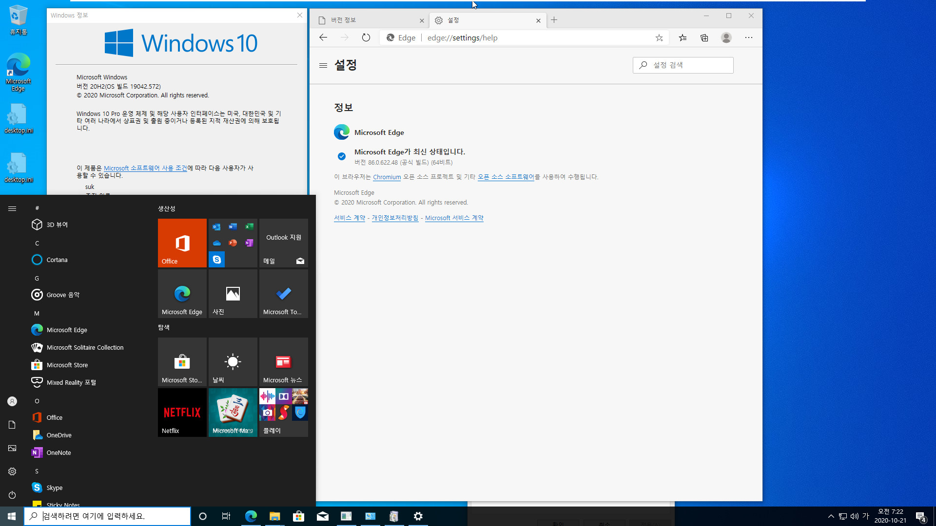Add this page to favorites star

point(659,38)
